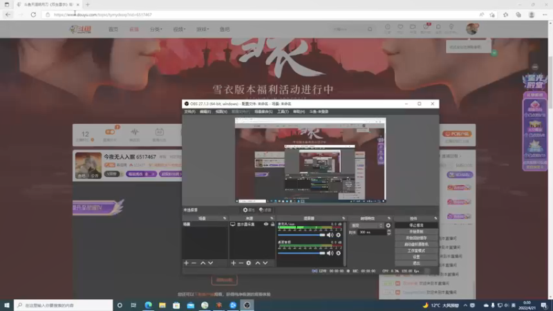Open the Mic/Aux audio settings gear in the mixer
553x311 pixels.
click(338, 235)
